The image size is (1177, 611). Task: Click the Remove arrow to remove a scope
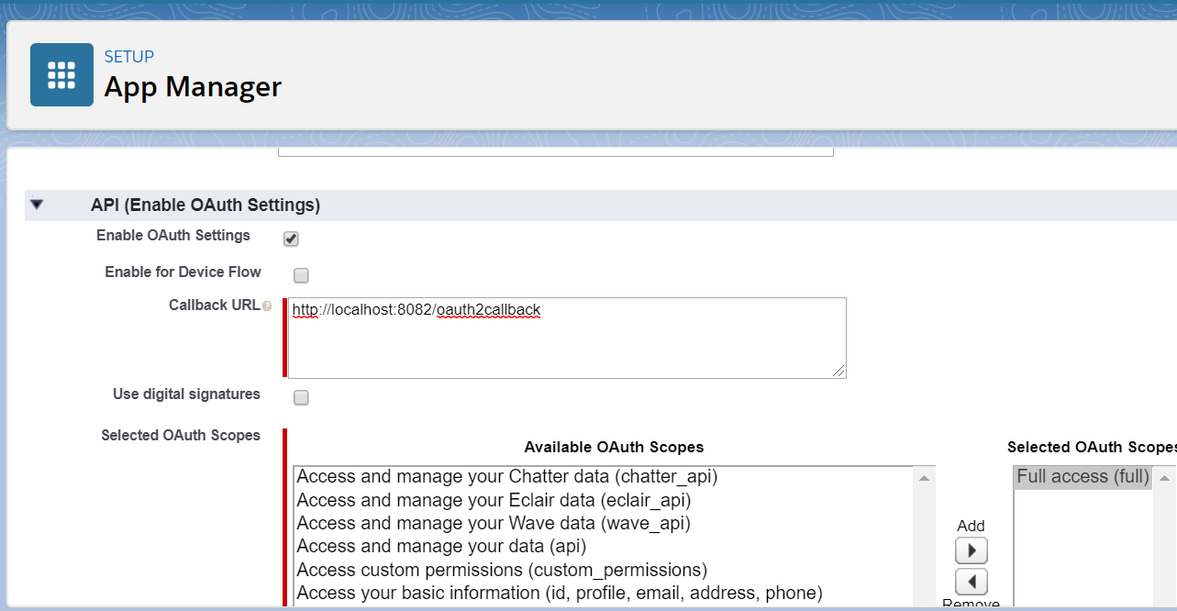[x=970, y=581]
